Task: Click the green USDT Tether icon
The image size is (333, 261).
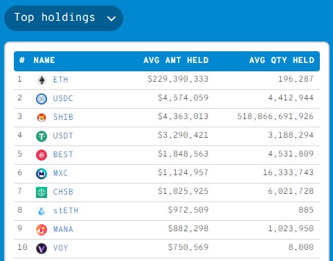Action: [x=42, y=136]
